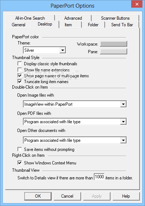This screenshot has width=145, height=206.
Task: Select the Desktop tab
Action: coord(45,24)
